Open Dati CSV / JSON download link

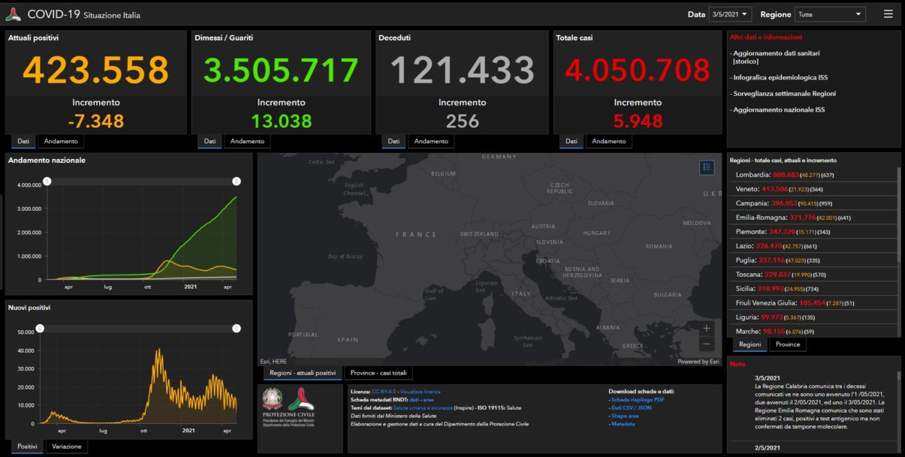pos(632,407)
